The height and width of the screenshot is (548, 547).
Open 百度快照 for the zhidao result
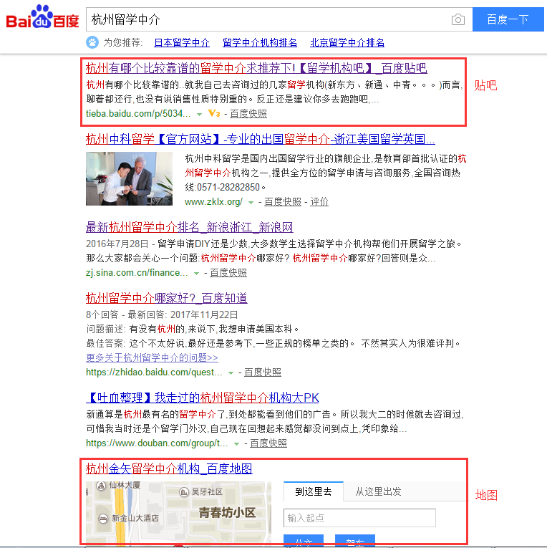coord(262,372)
